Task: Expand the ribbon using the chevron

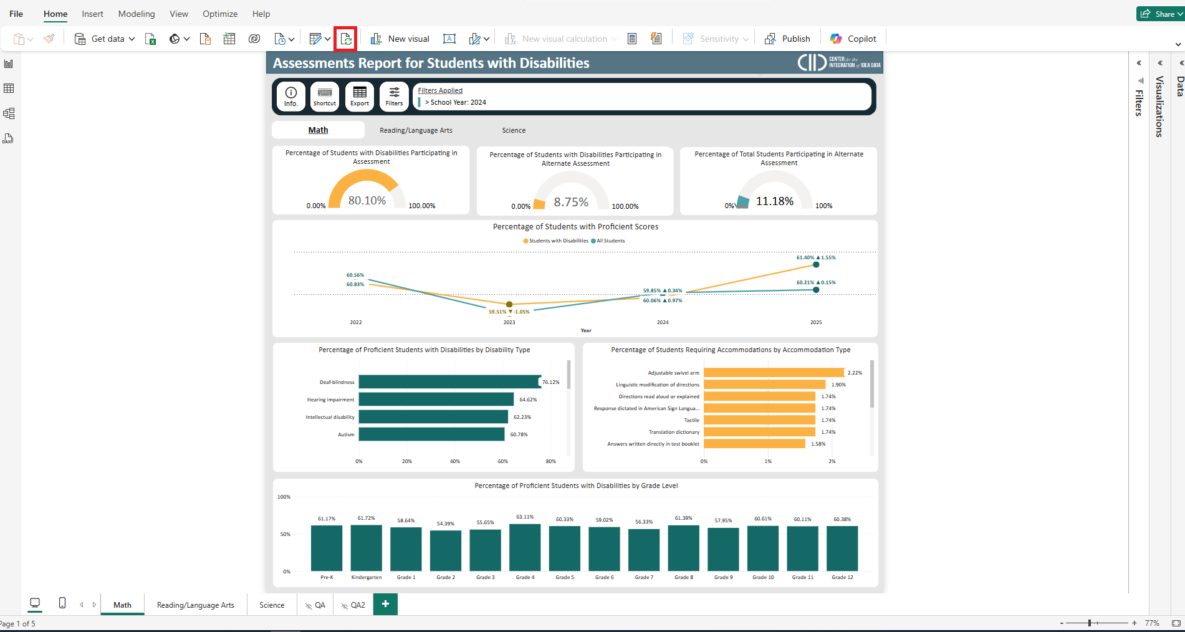Action: (x=1178, y=44)
